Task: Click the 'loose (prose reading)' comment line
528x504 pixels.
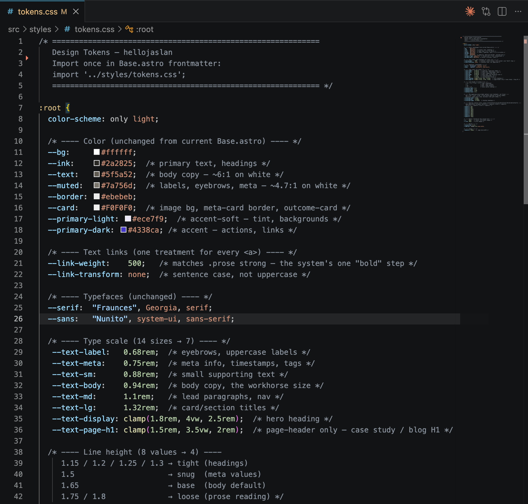Action: pos(172,496)
